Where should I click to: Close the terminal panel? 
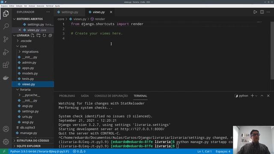tap(268, 96)
